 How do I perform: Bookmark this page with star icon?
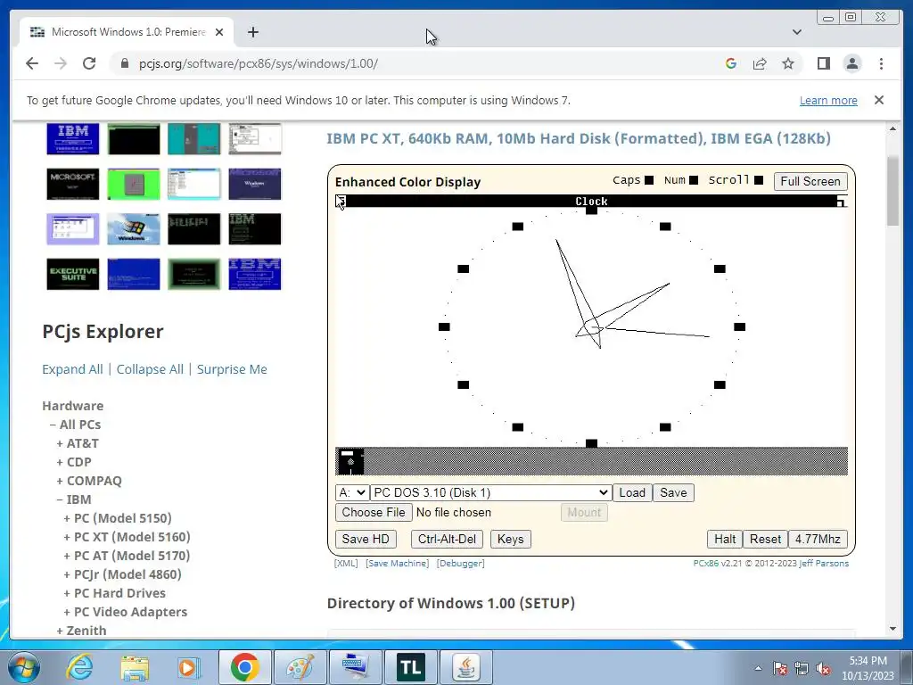tap(788, 63)
